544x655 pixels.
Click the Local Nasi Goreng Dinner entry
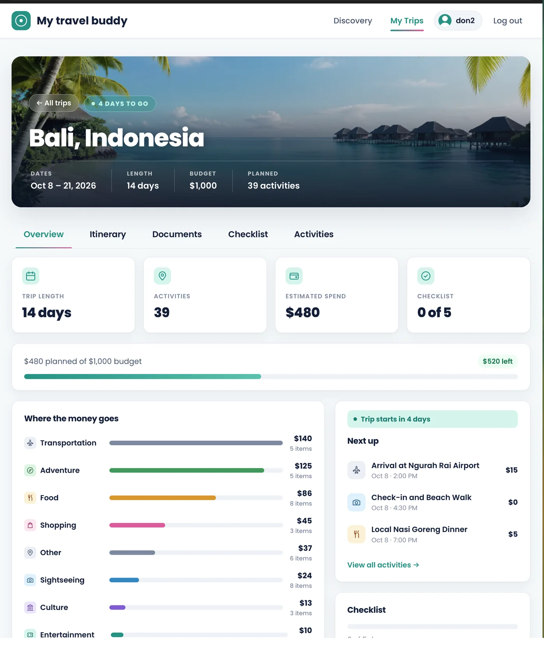pyautogui.click(x=432, y=534)
